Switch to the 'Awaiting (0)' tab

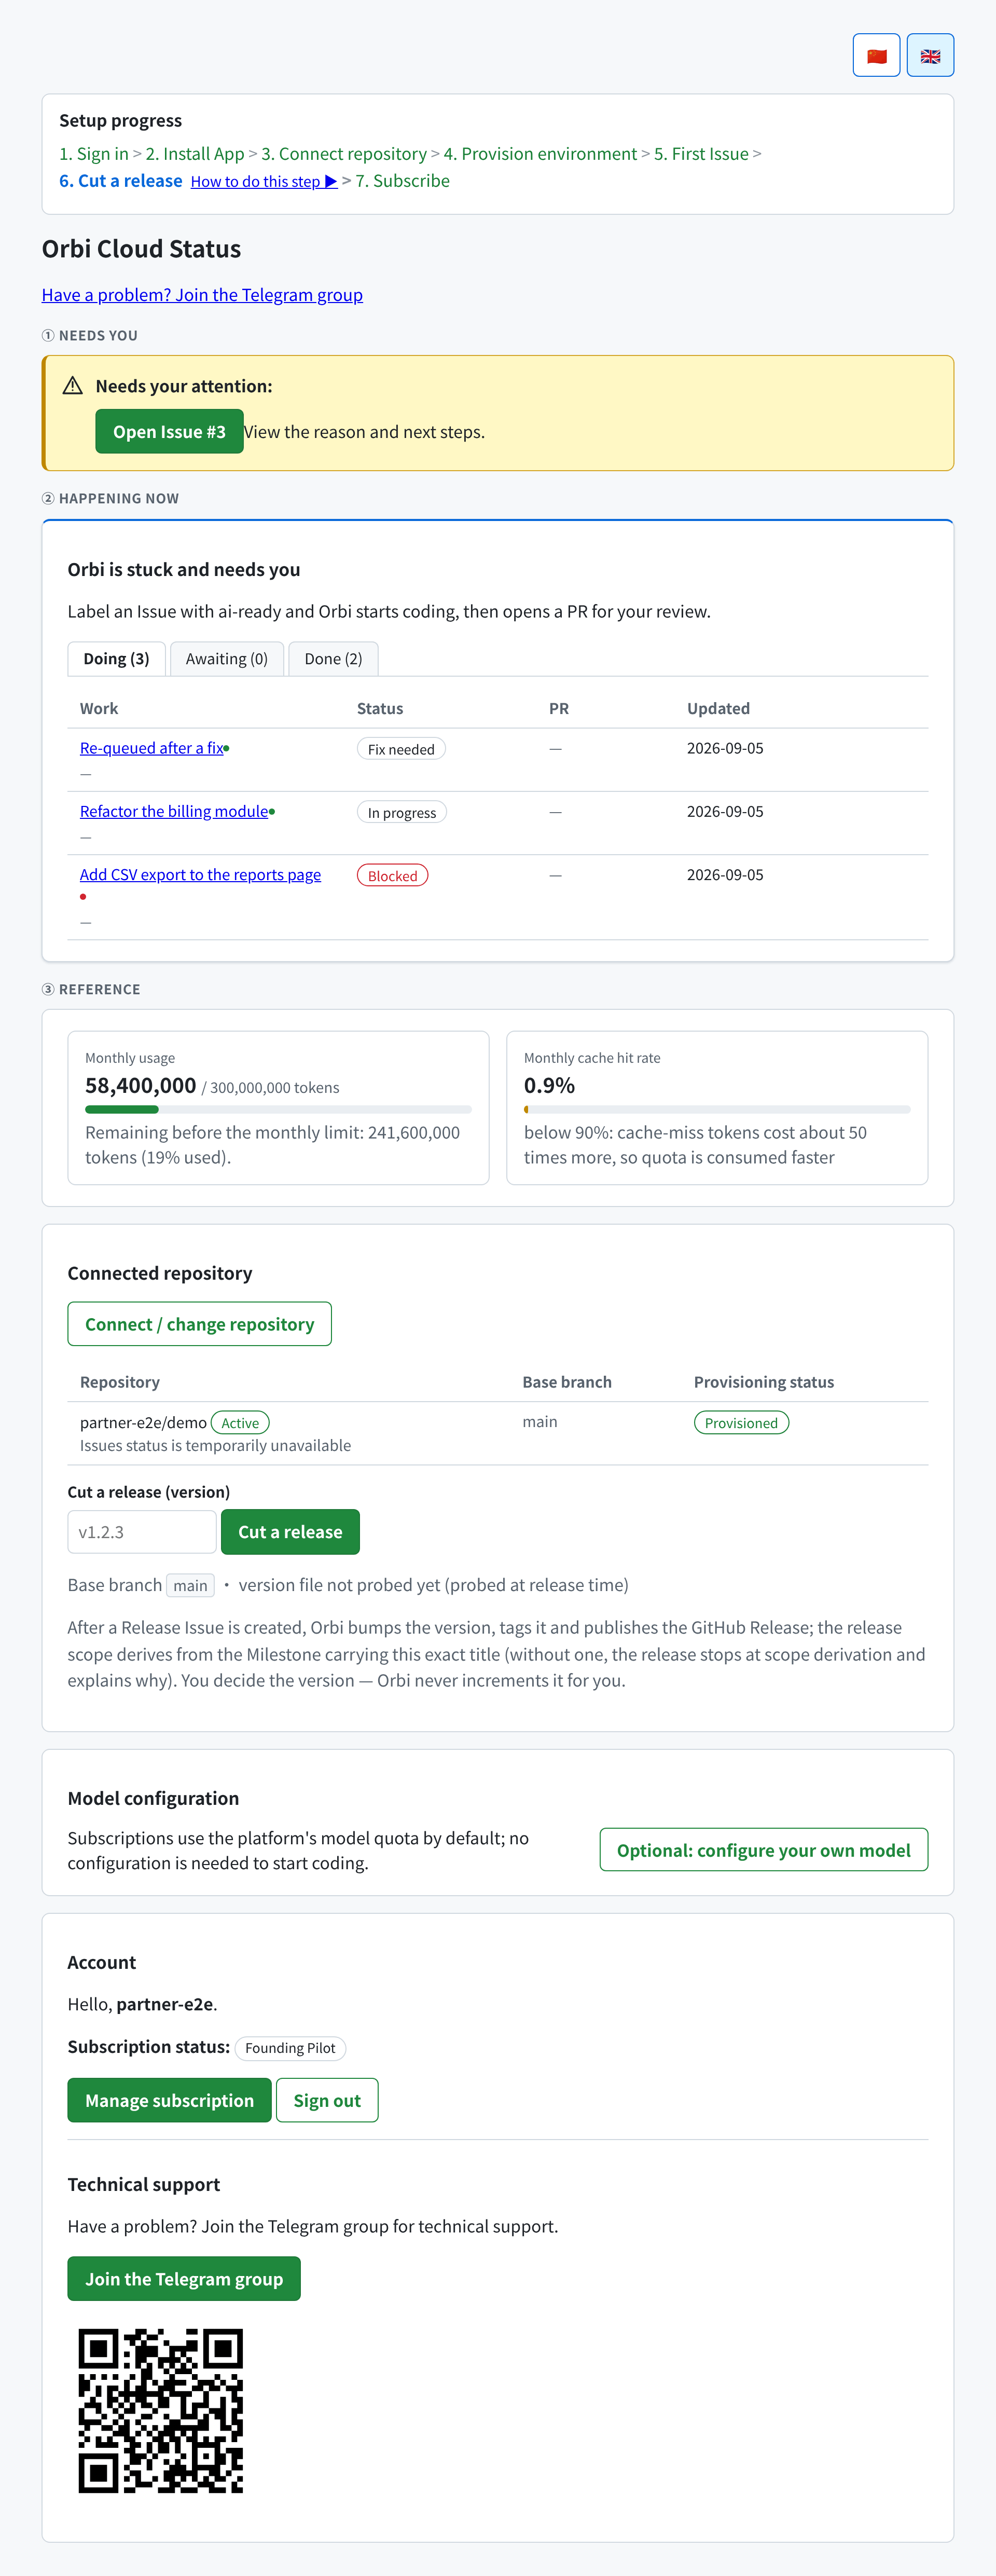(227, 659)
